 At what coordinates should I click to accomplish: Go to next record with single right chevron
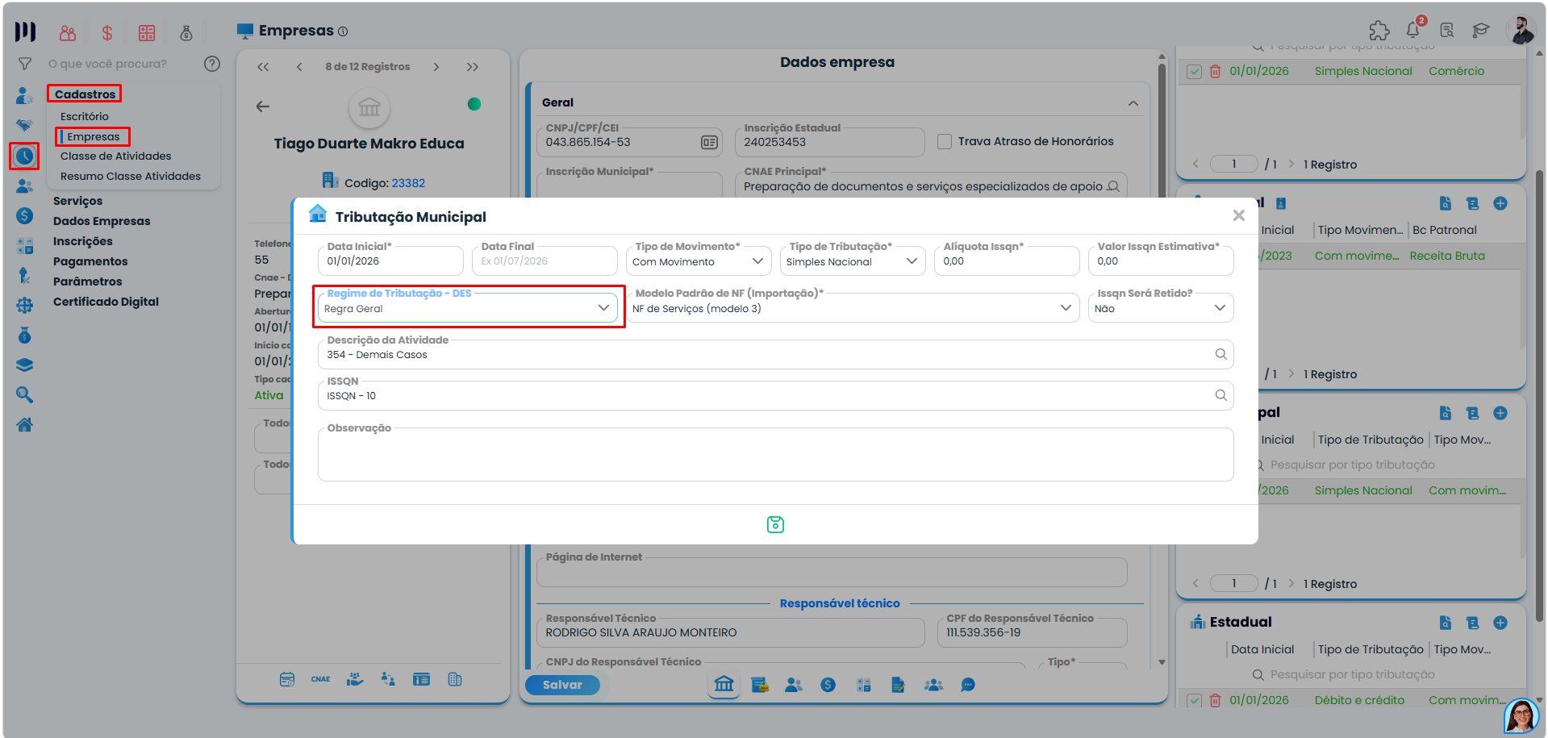(x=436, y=67)
